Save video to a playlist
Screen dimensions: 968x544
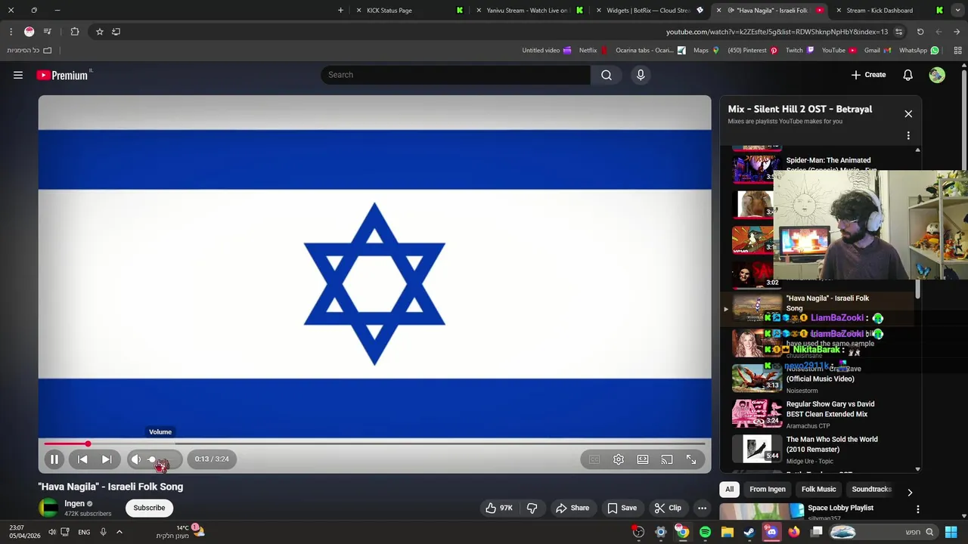pos(622,508)
